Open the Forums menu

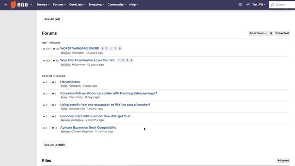(x=59, y=5)
